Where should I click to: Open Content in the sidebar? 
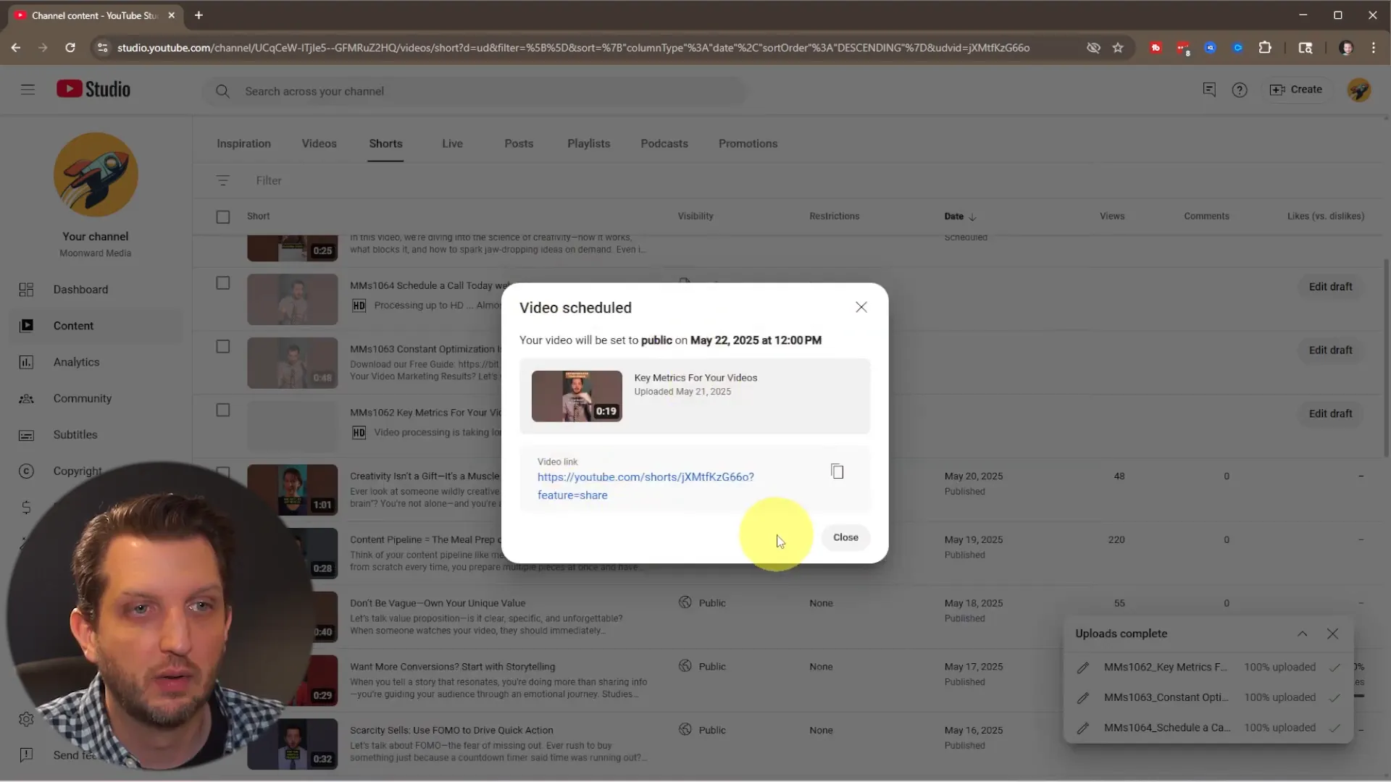tap(95, 326)
